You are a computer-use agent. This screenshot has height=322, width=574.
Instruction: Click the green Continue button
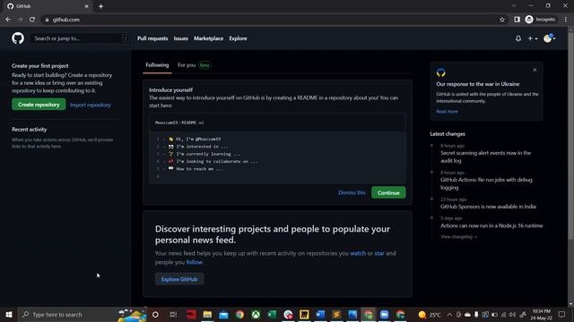click(x=388, y=192)
